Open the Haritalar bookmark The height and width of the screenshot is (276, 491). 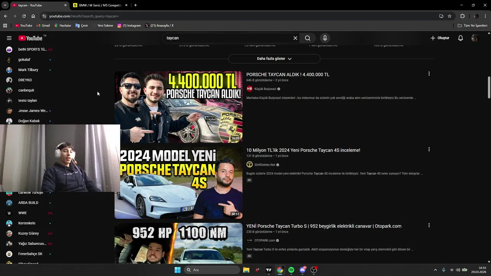[x=63, y=26]
